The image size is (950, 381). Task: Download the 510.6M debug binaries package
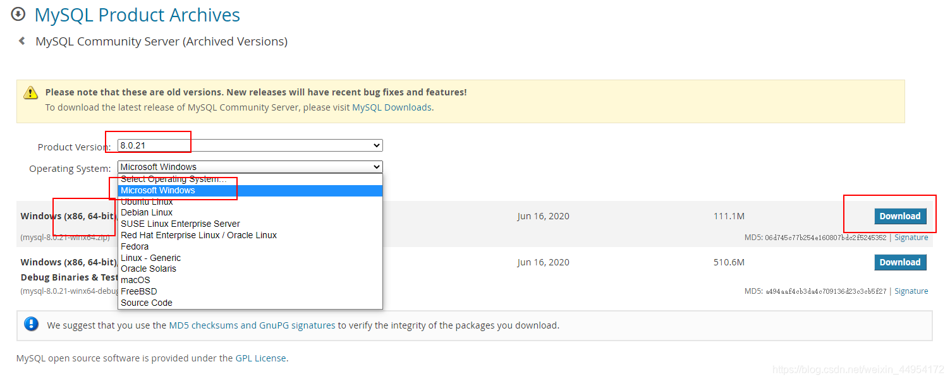(x=900, y=262)
